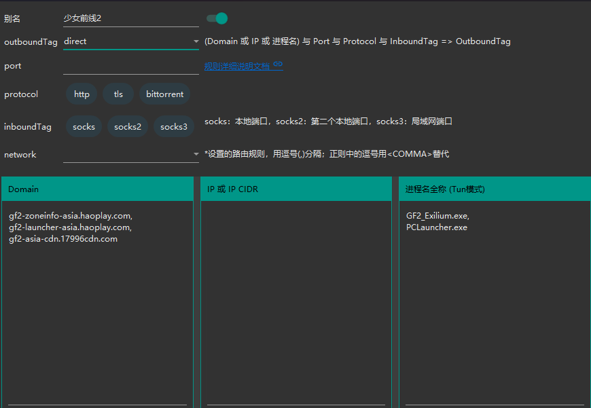Viewport: 591px width, 408px height.
Task: Focus the alias field containing 少女前线2
Action: [x=131, y=18]
